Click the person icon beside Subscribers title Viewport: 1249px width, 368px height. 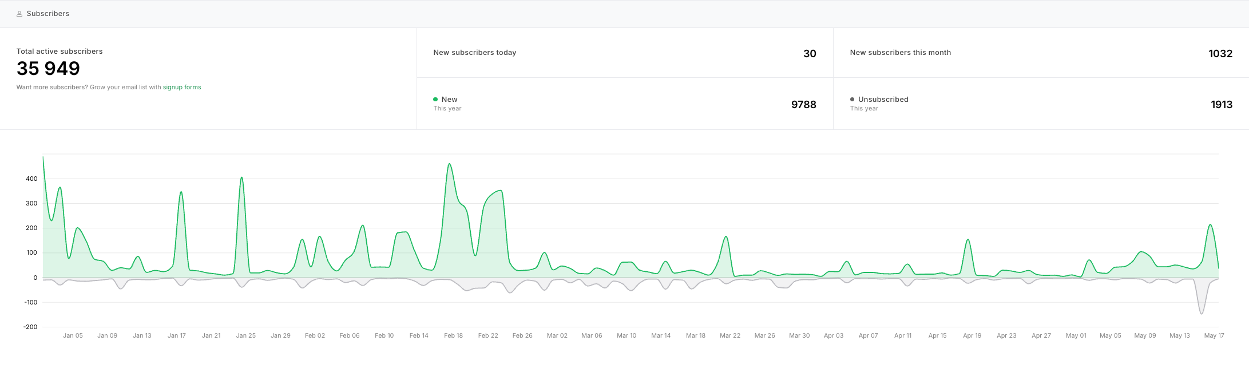click(19, 14)
